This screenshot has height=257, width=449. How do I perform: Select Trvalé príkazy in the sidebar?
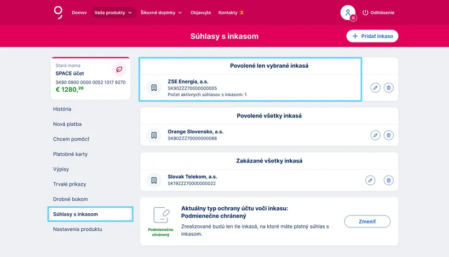tap(70, 184)
